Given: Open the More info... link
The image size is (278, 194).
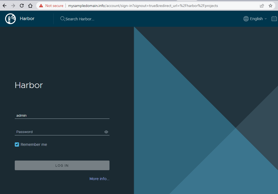Looking at the screenshot, I should click(x=99, y=179).
